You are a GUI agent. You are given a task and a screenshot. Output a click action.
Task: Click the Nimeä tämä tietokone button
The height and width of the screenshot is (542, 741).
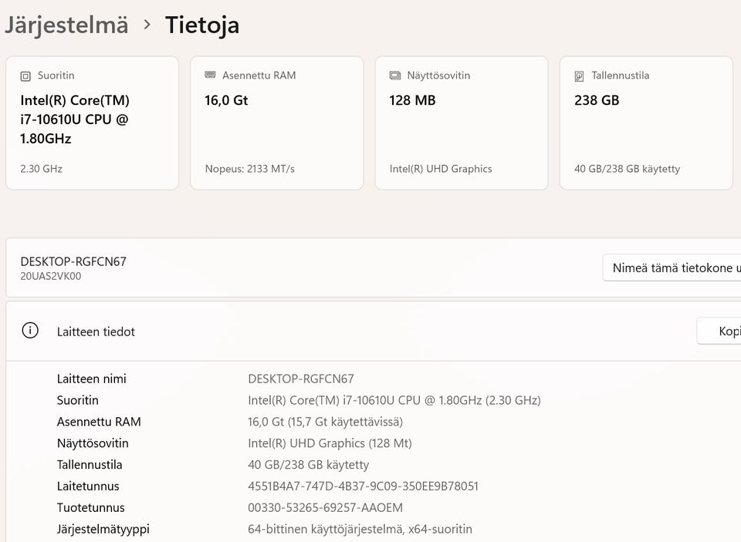coord(672,268)
